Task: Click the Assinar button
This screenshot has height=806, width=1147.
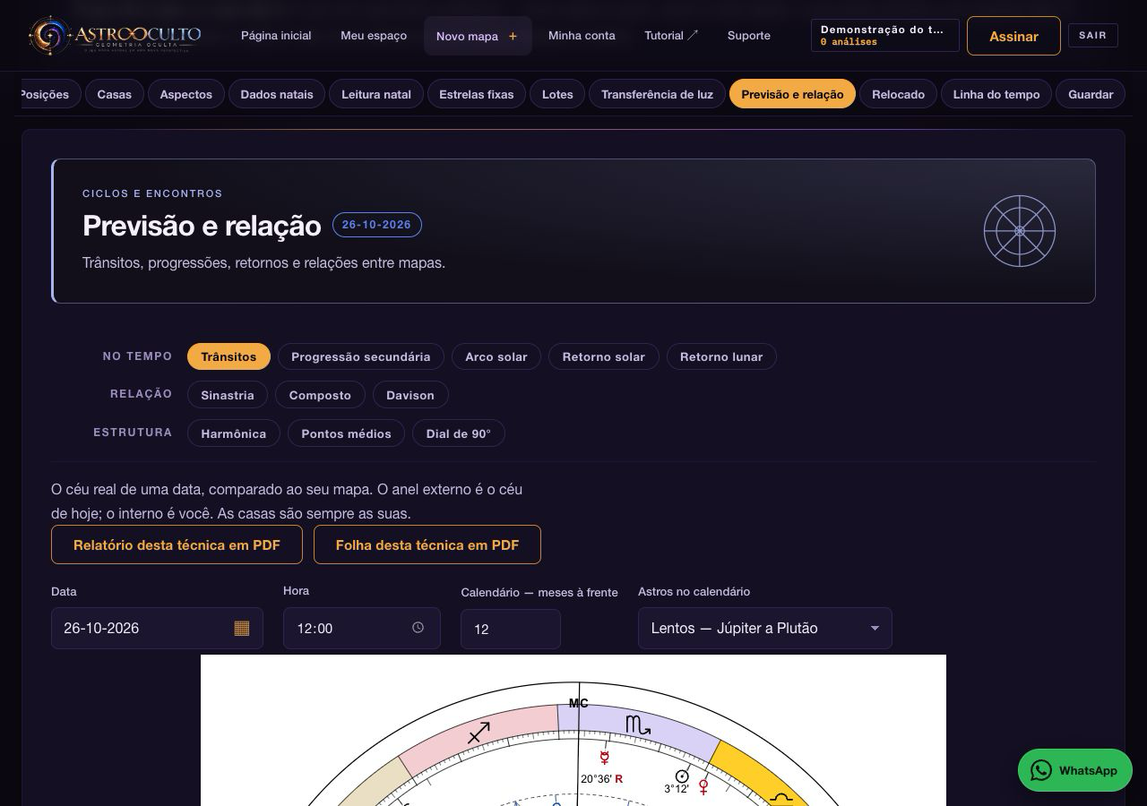Action: tap(1013, 36)
